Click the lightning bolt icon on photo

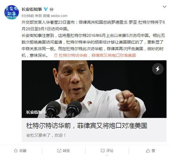pyautogui.click(x=158, y=69)
